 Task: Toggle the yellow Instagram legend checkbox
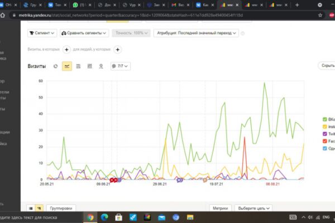325,127
